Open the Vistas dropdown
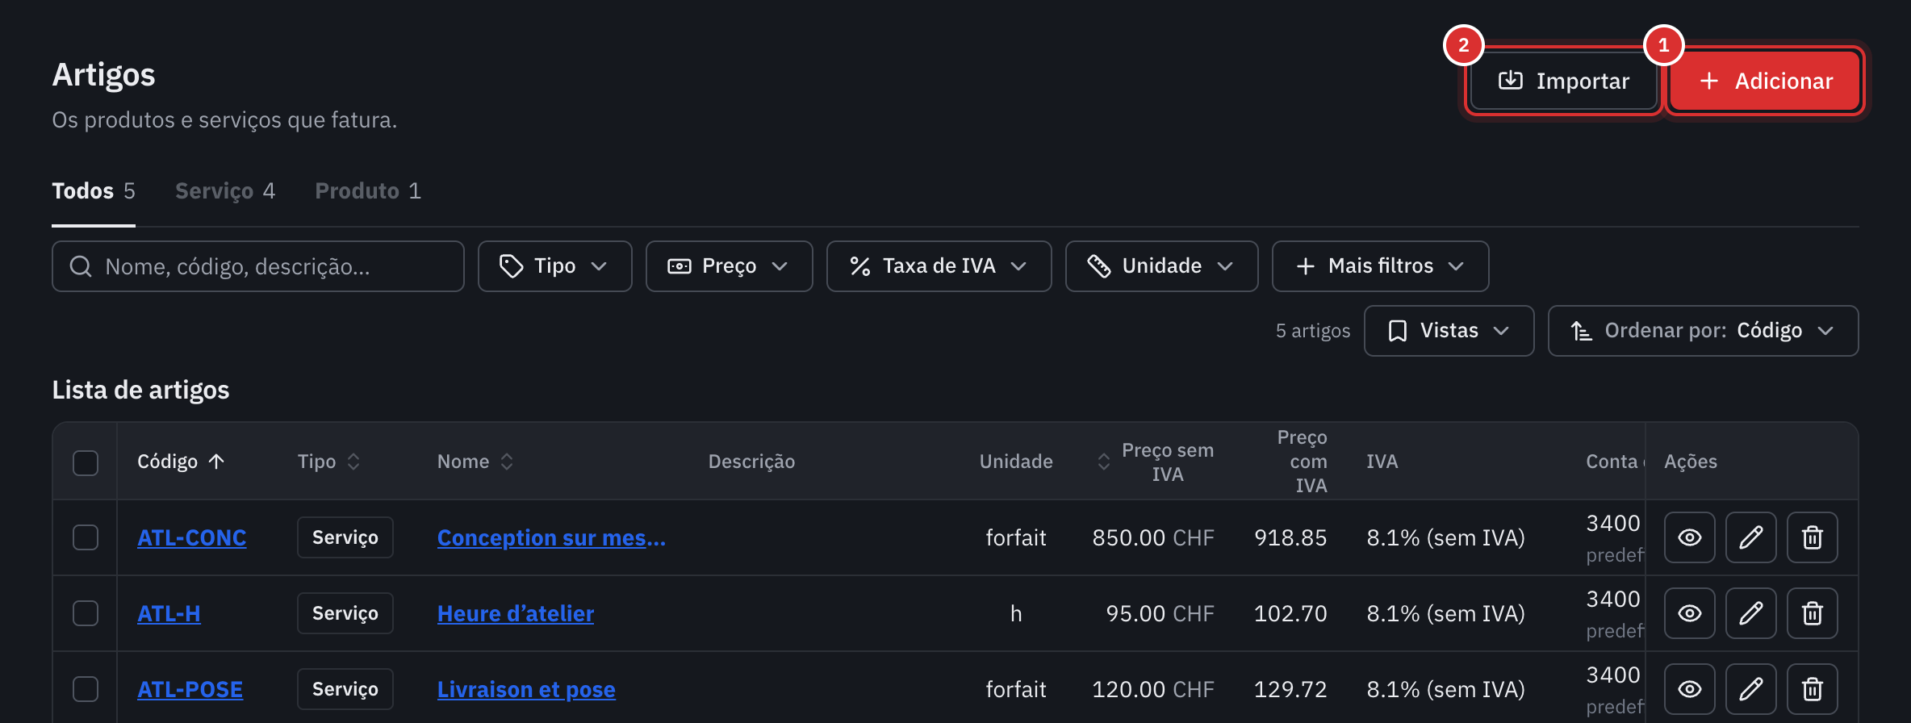This screenshot has width=1911, height=723. pyautogui.click(x=1449, y=331)
